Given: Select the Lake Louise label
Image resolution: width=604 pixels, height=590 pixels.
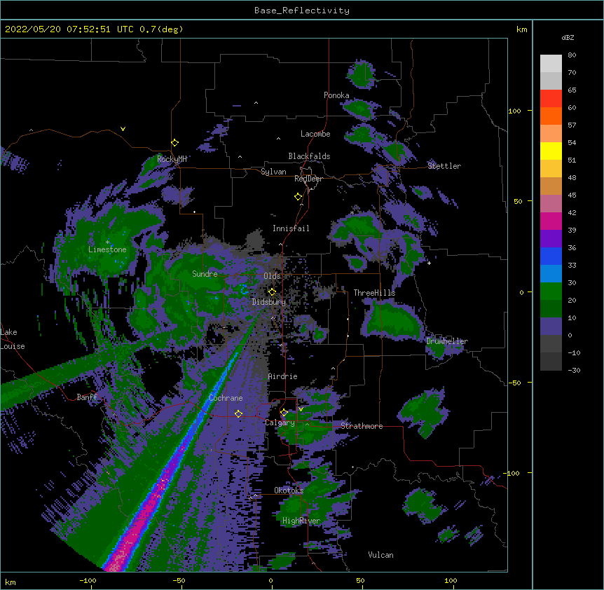Looking at the screenshot, I should (13, 339).
